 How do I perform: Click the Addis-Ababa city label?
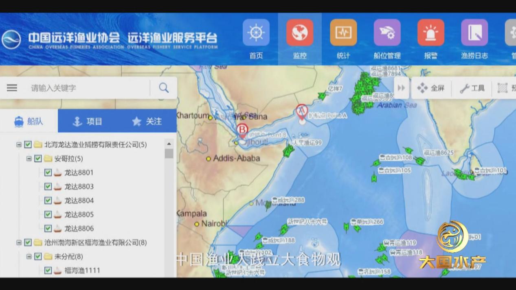236,158
